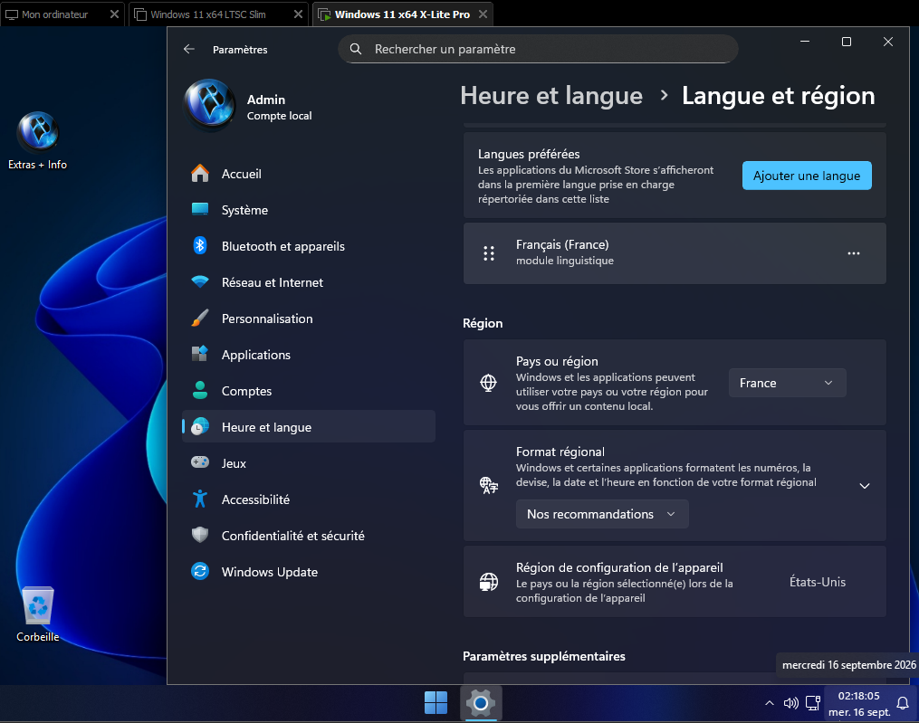Open the Nos recommandations dropdown

pos(602,514)
